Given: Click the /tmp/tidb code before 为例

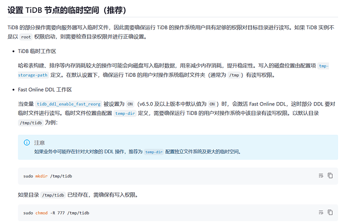Looking at the screenshot, I should [31, 123].
